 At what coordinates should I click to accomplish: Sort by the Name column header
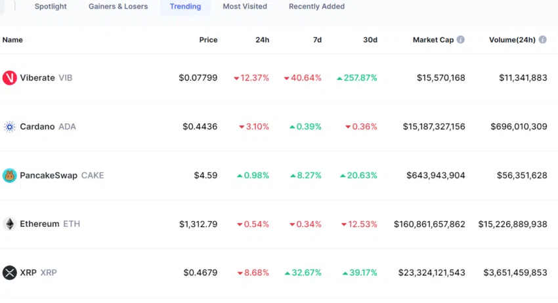[x=12, y=40]
